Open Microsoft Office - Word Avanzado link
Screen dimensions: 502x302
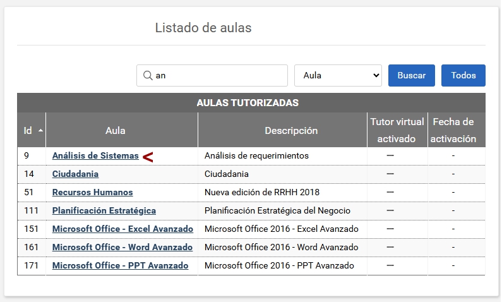coord(122,247)
